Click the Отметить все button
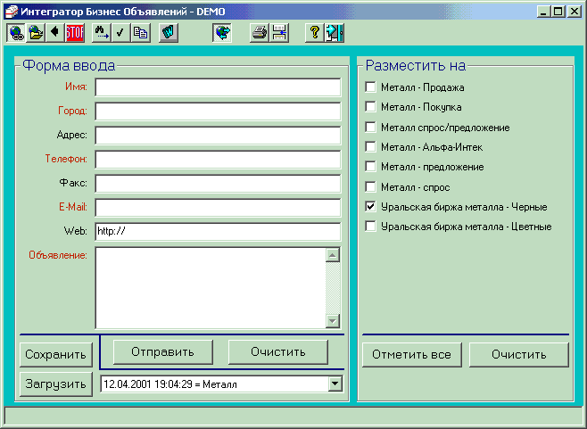Image resolution: width=587 pixels, height=429 pixels. (412, 354)
